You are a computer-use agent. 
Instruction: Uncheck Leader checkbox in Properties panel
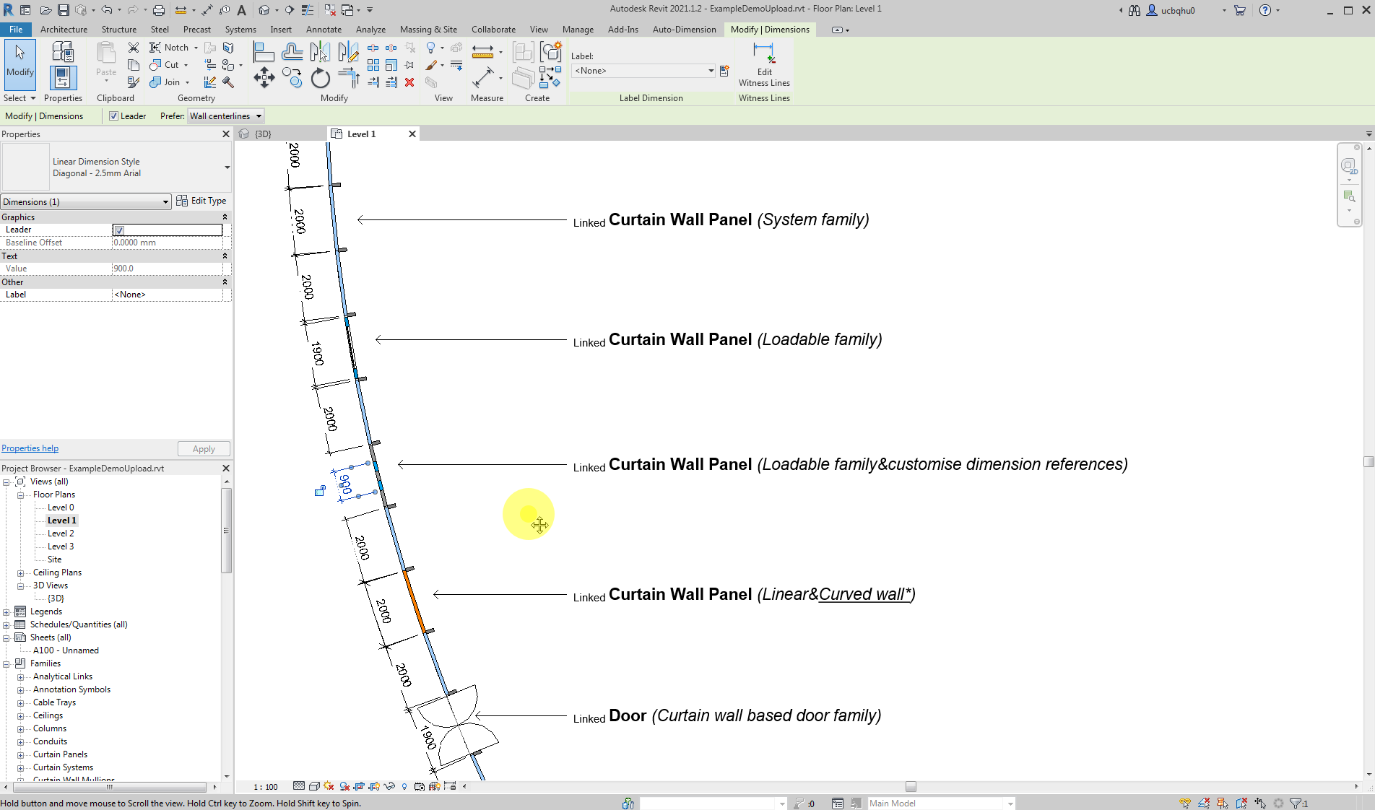120,230
